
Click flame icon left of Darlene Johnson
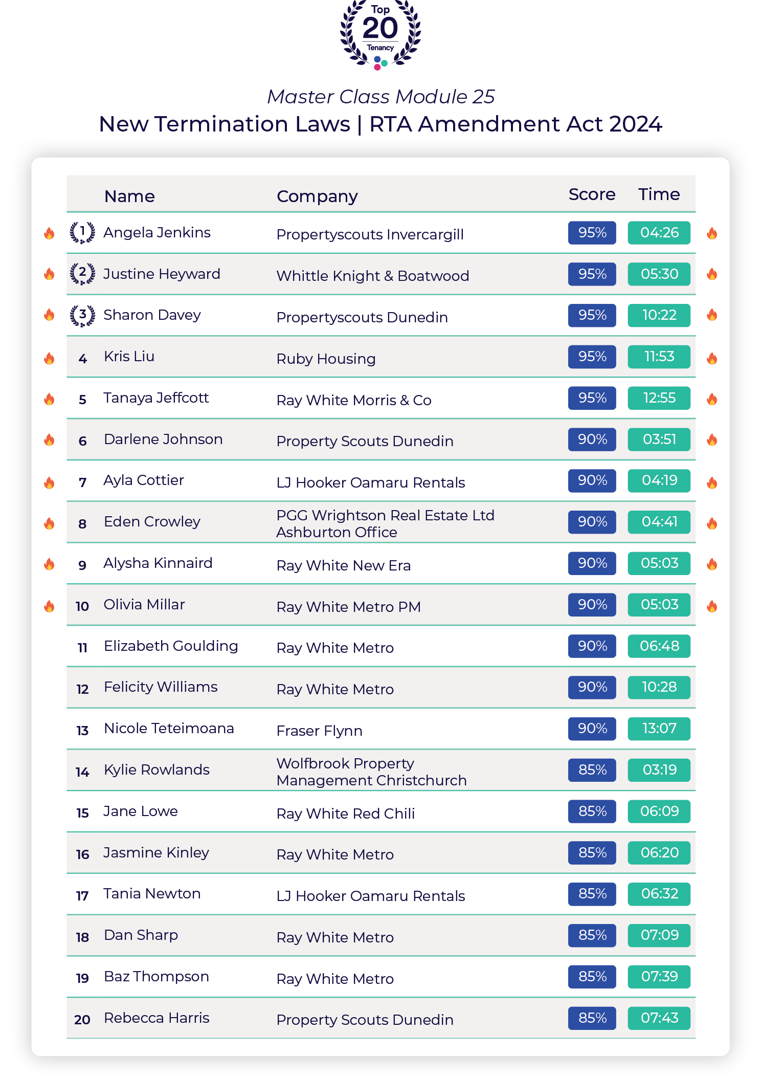(x=49, y=440)
